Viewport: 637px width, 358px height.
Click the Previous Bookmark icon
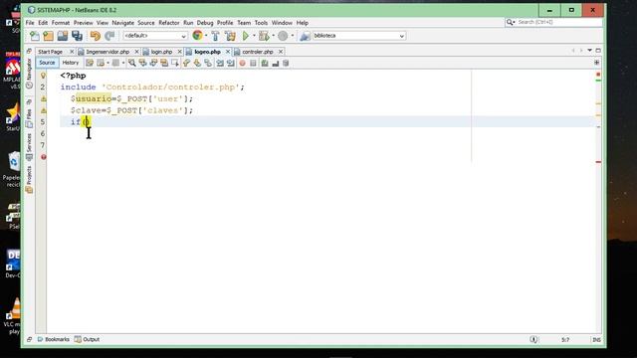186,63
